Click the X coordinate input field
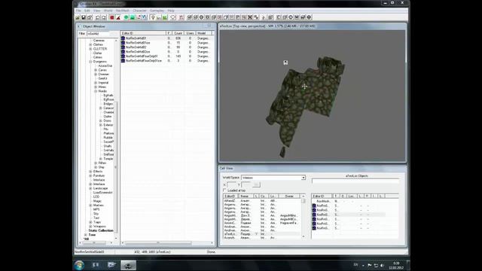Image resolution: width=482 pixels, height=271 pixels. click(231, 184)
